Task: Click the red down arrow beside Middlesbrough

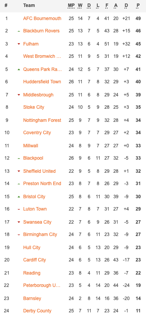Action: (x=19, y=95)
